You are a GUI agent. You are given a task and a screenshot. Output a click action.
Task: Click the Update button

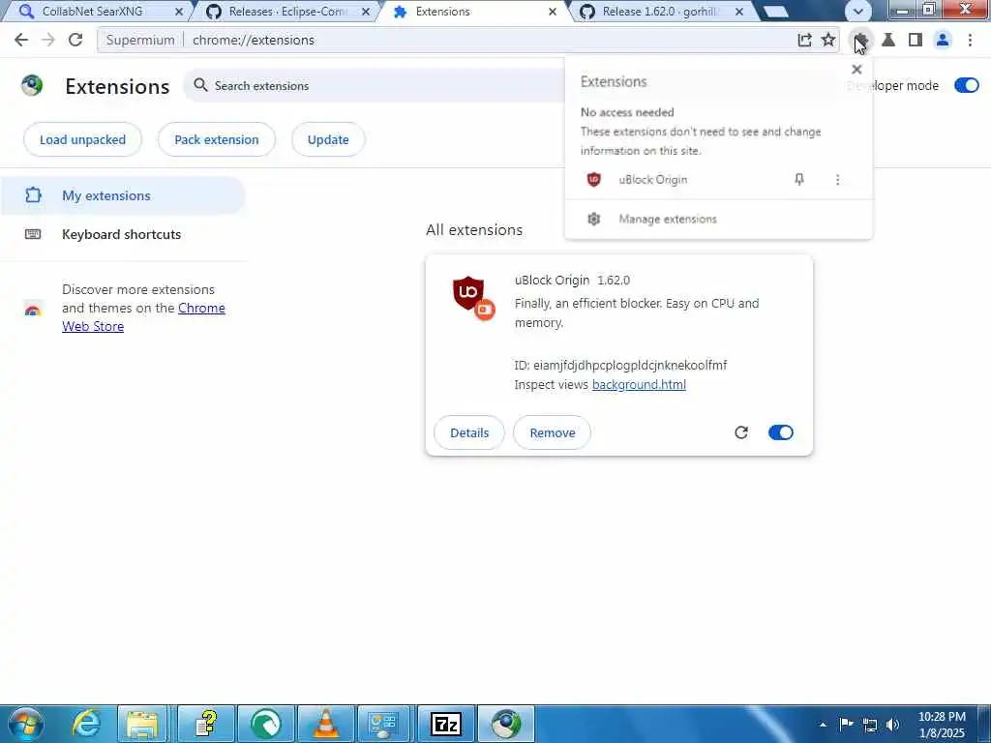tap(328, 139)
